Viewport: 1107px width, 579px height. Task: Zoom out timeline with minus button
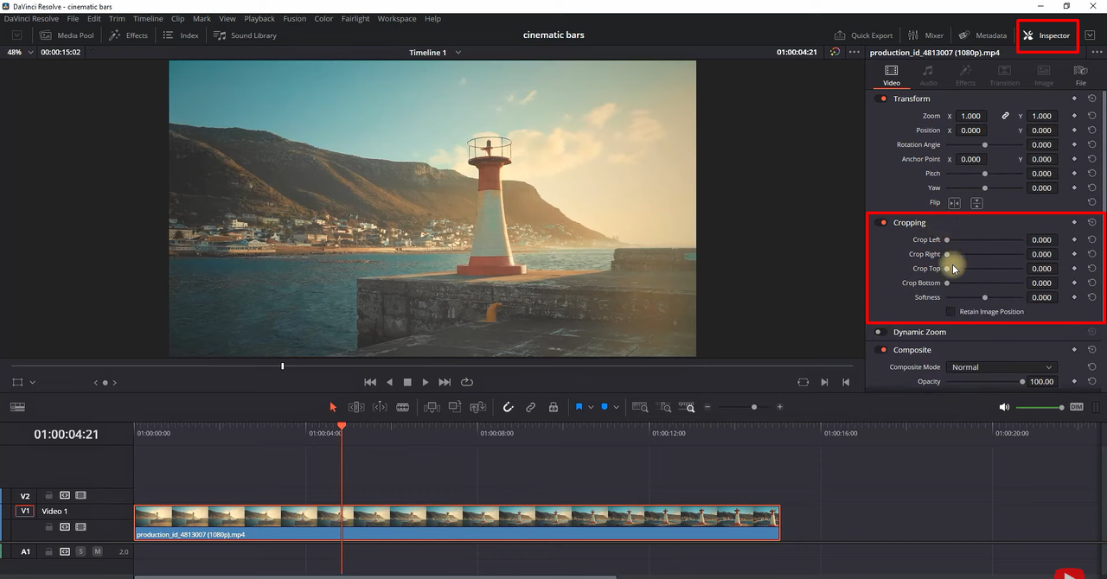[707, 407]
